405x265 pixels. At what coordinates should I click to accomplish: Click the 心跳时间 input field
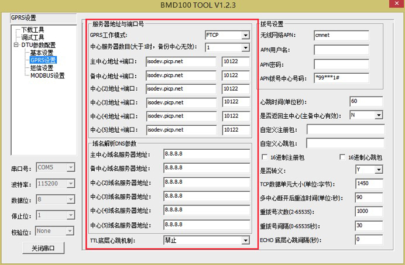[x=366, y=101]
